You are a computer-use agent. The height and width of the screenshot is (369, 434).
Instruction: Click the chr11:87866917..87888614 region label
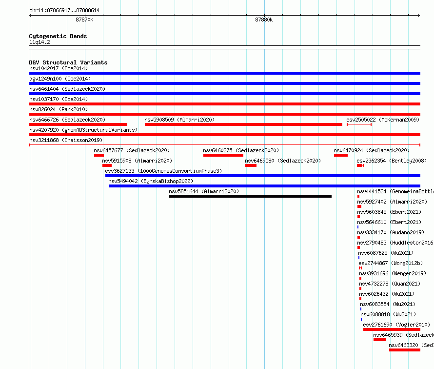(x=64, y=11)
